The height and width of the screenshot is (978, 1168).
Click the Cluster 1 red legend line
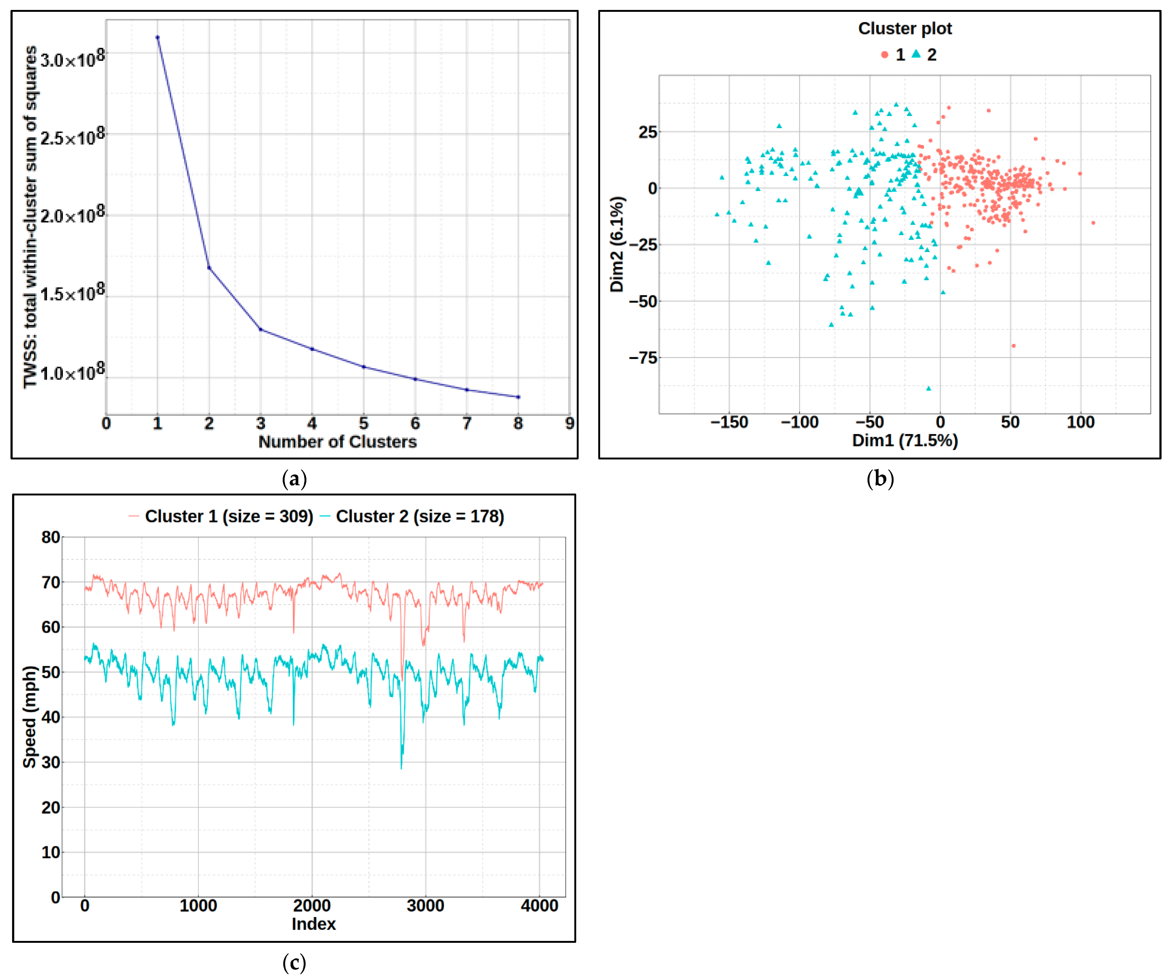[x=134, y=516]
